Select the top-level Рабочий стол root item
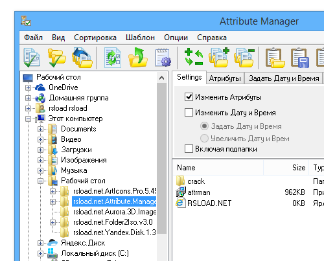 coord(58,77)
